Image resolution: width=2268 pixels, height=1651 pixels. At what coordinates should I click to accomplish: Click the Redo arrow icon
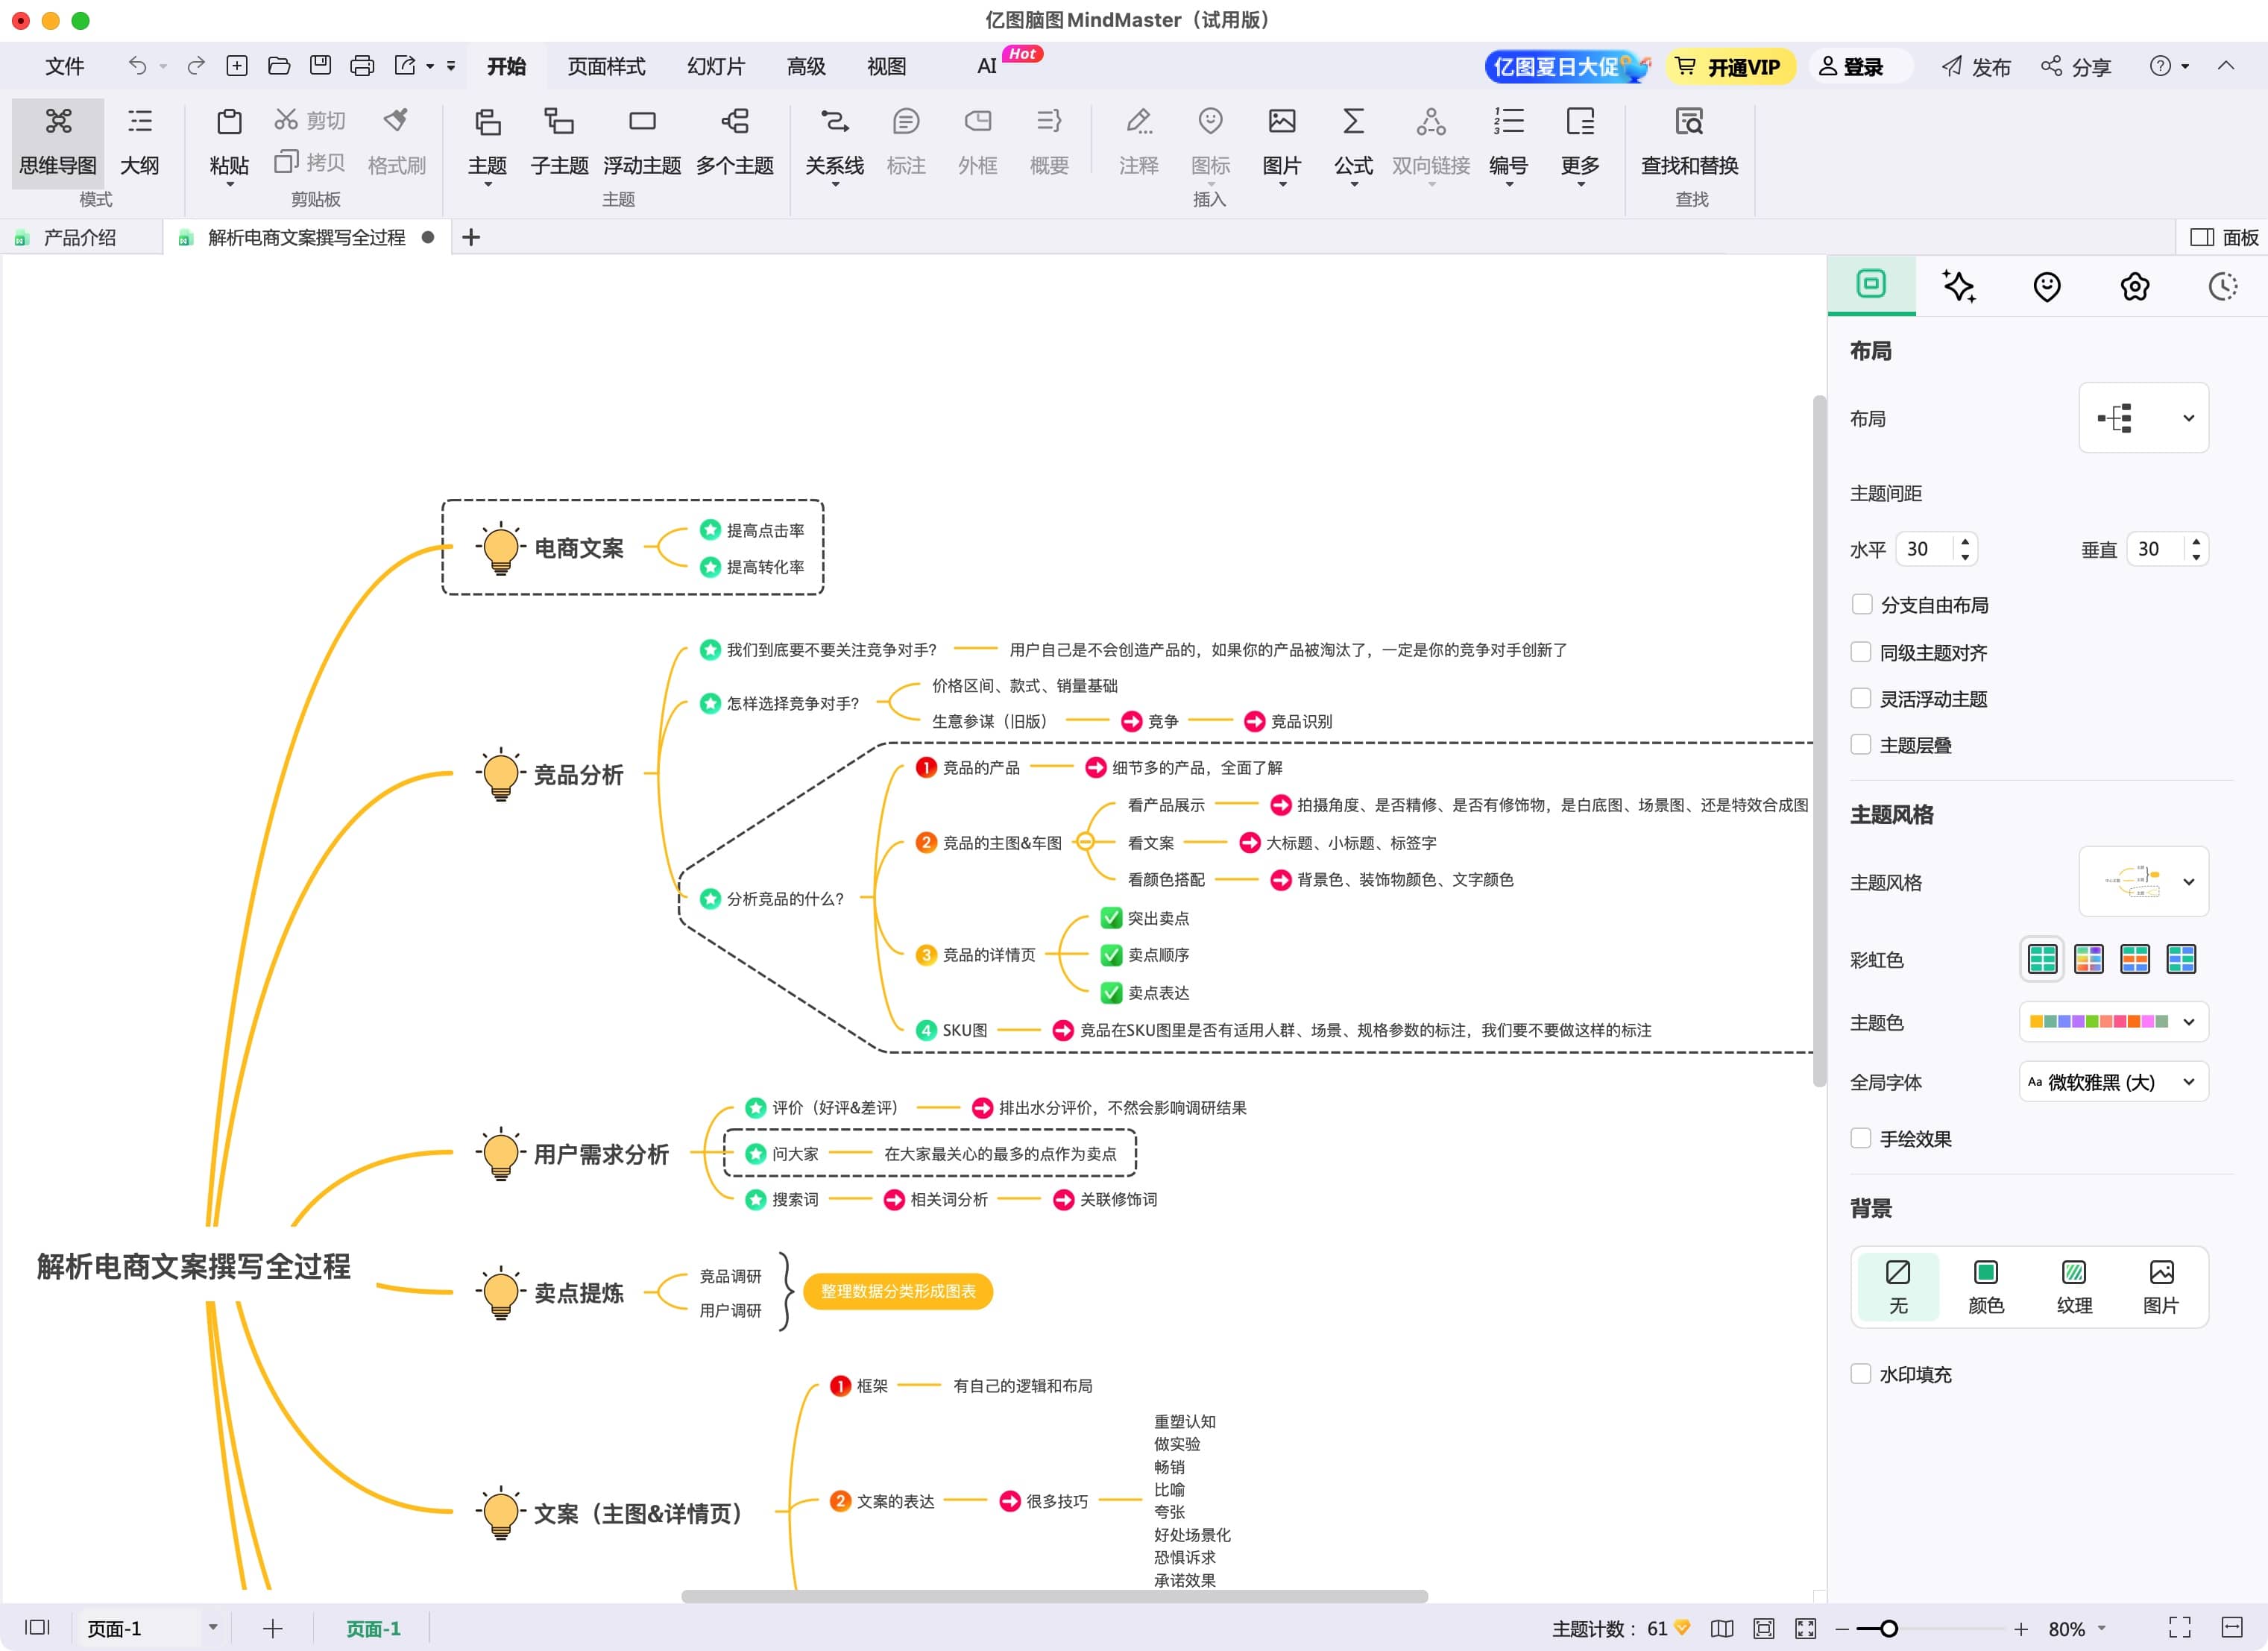click(x=197, y=66)
